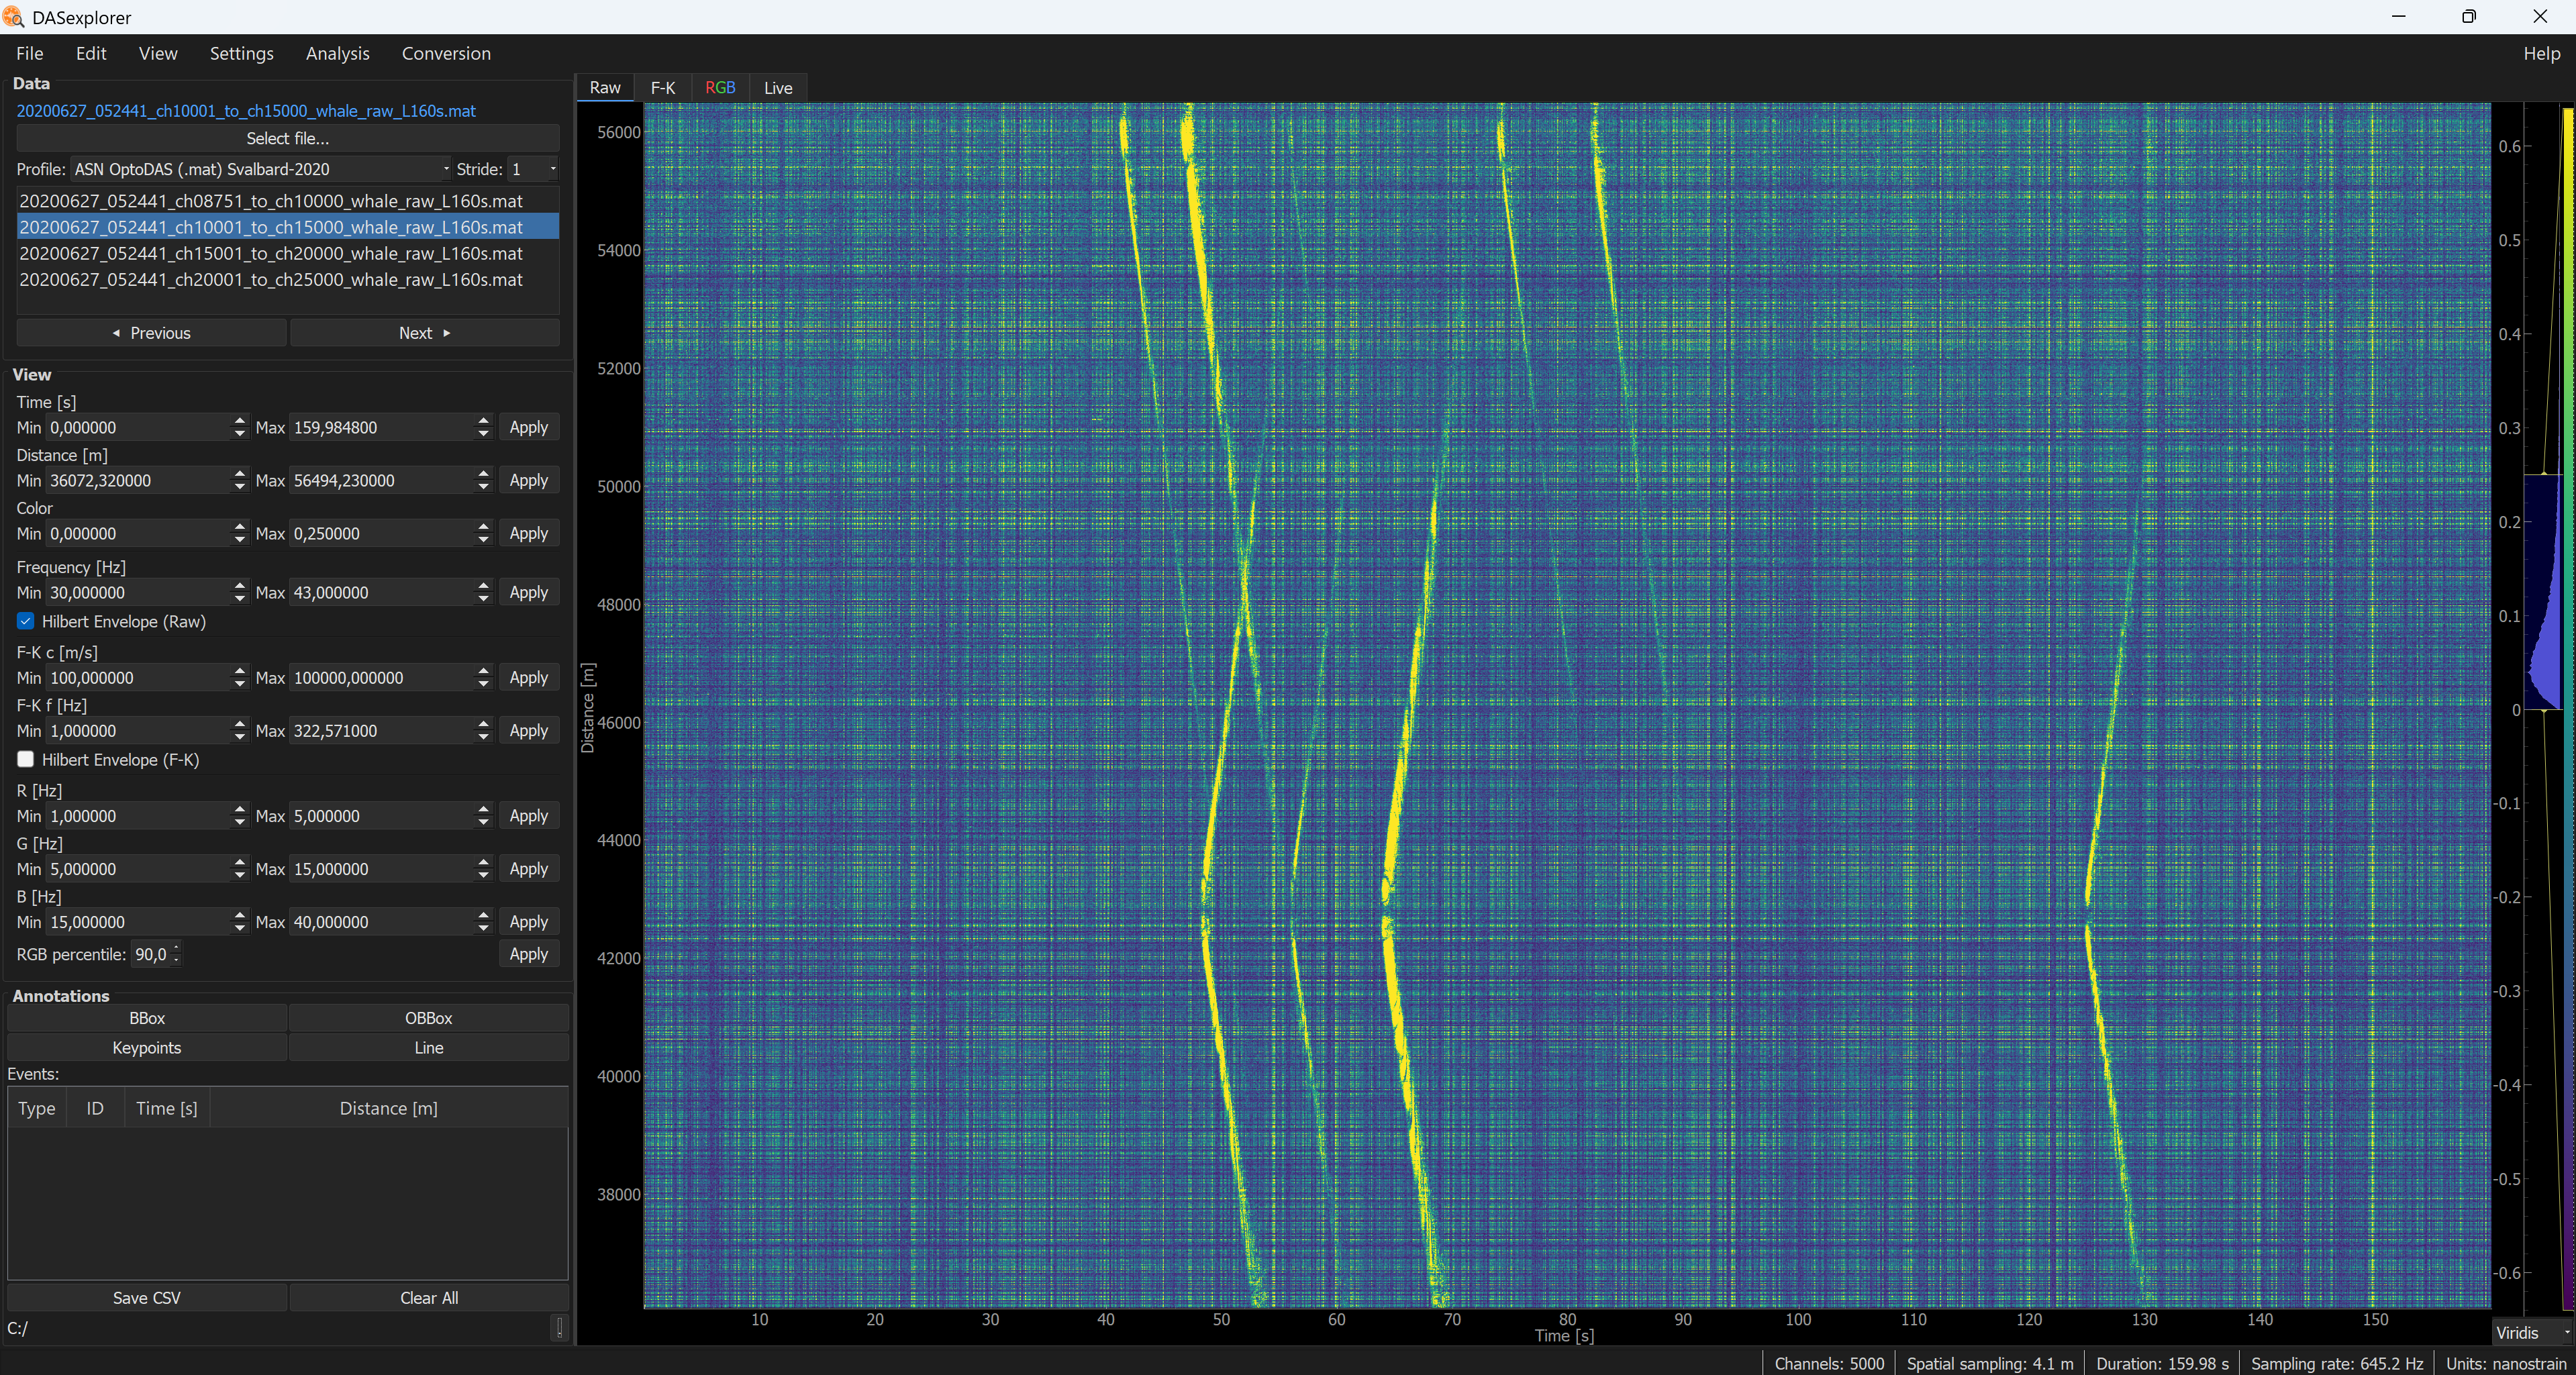Click the Frequency Min input field
Viewport: 2576px width, 1375px height.
pos(138,592)
